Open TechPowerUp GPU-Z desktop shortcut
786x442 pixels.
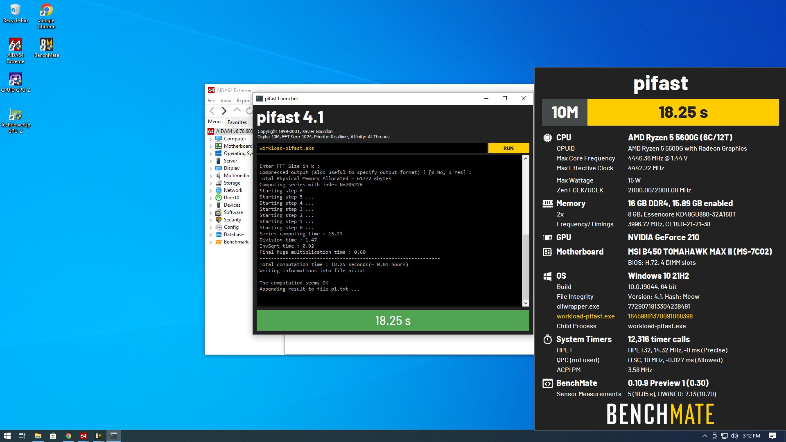(x=16, y=120)
